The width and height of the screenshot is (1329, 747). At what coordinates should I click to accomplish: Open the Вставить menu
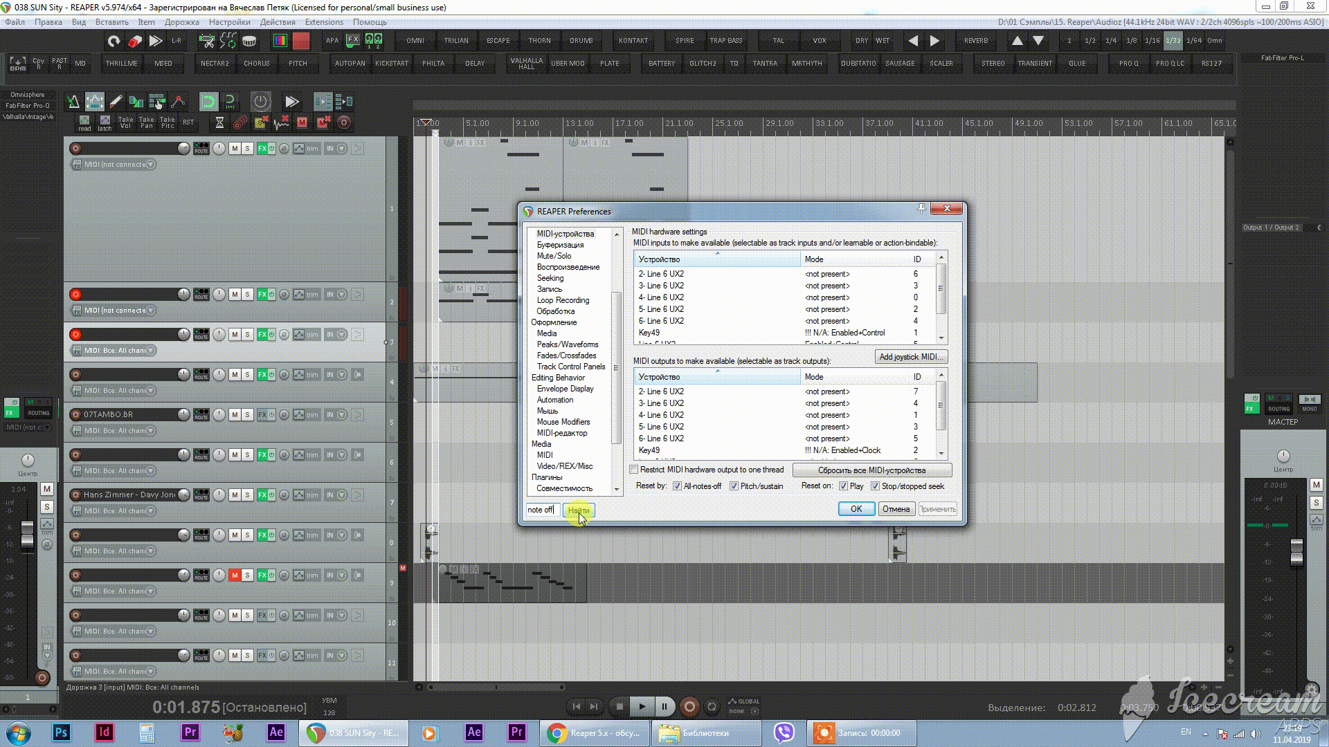pos(111,22)
